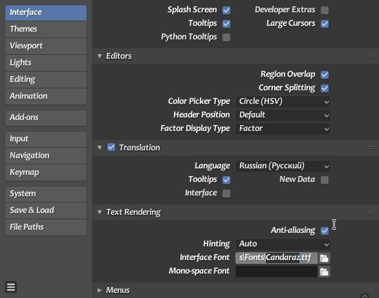
Task: Disable the Translation panel checkbox
Action: click(111, 147)
